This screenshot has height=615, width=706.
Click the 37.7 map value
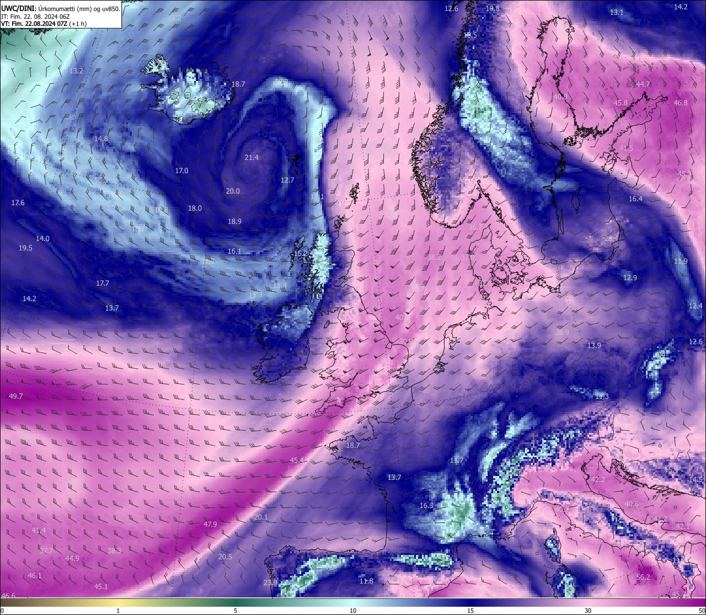46,550
